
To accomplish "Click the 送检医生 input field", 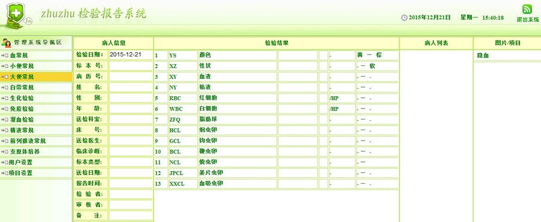I will click(x=131, y=140).
